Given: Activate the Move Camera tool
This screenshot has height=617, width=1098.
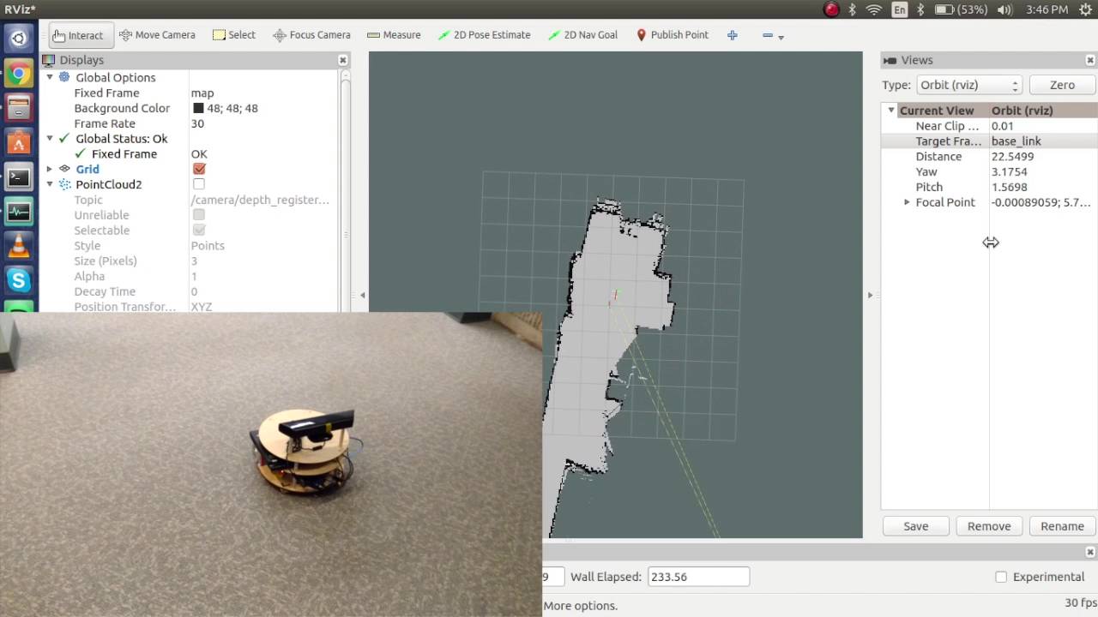Looking at the screenshot, I should click(x=157, y=35).
